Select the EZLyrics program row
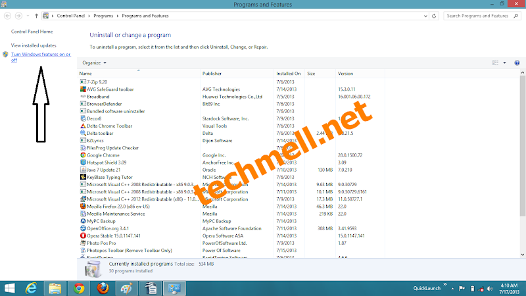The height and width of the screenshot is (296, 526). [231, 140]
